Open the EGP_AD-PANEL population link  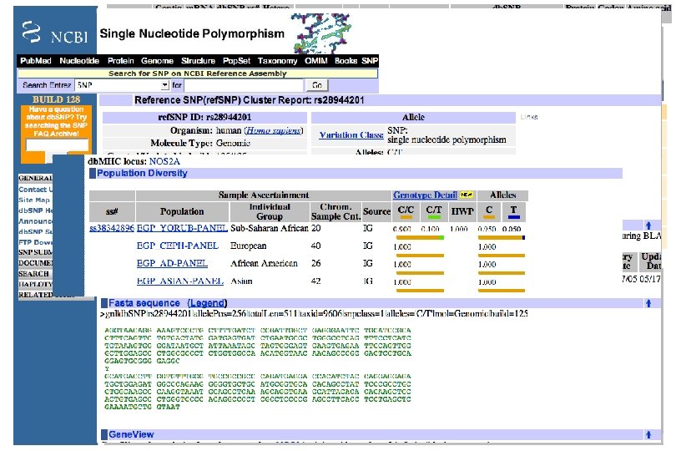[172, 263]
